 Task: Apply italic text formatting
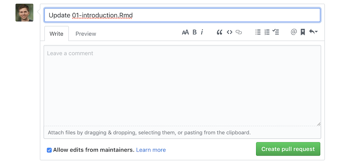click(x=202, y=33)
